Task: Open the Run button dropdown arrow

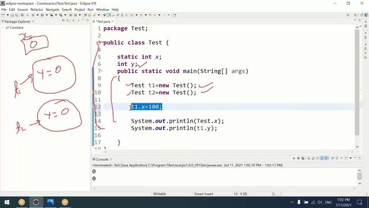Action: 47,15
